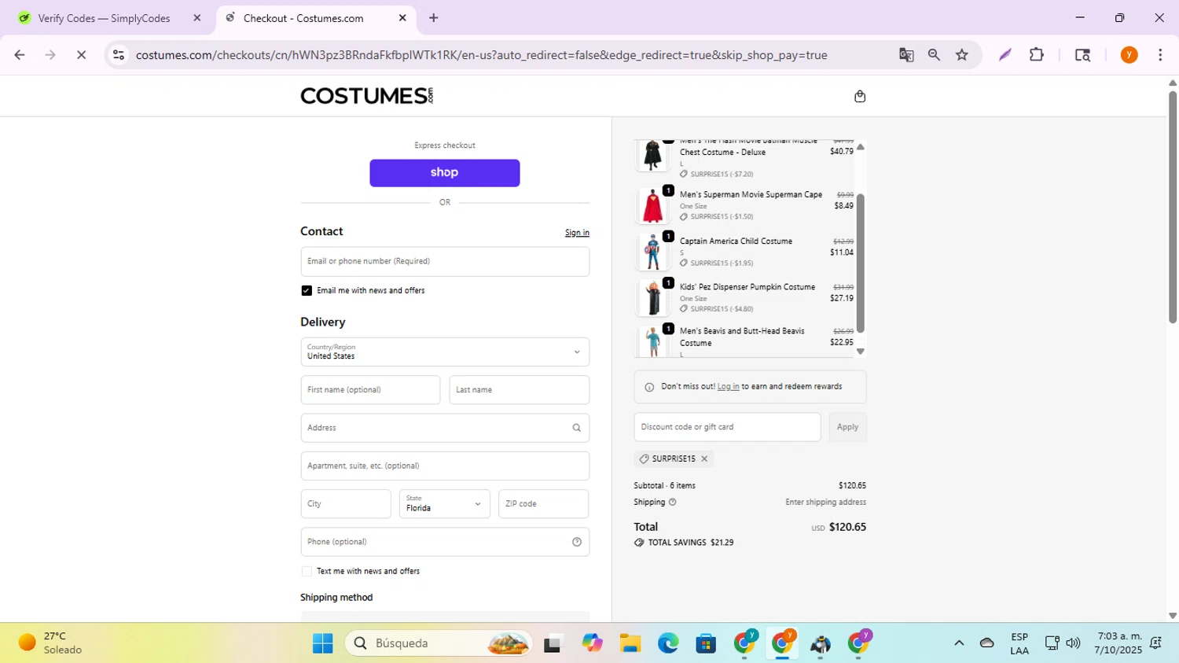Open the Country/Region dropdown
The height and width of the screenshot is (663, 1179).
(445, 352)
